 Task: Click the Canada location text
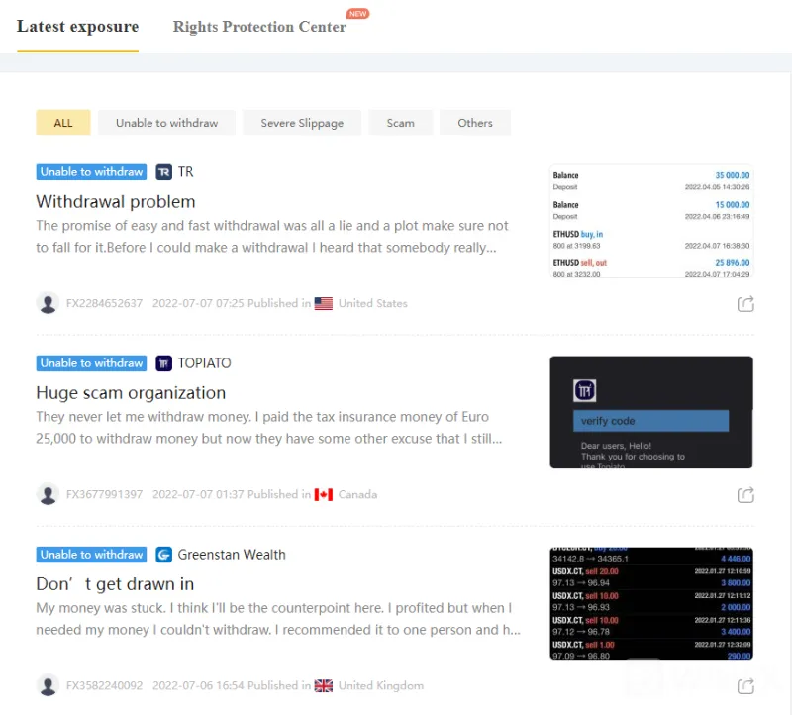(357, 494)
